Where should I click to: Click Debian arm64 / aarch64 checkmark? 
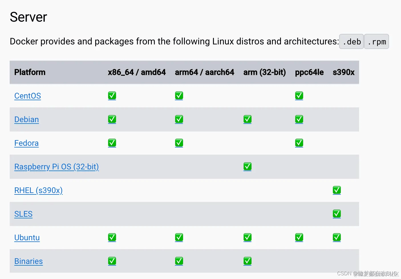[179, 119]
